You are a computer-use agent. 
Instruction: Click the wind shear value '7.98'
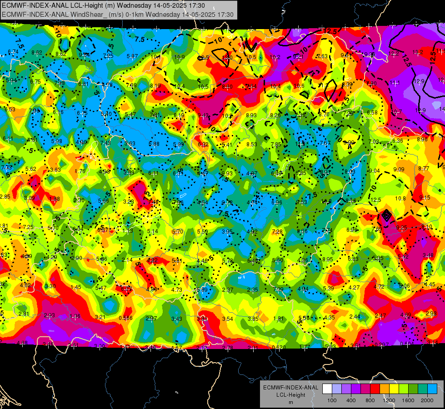59,83
